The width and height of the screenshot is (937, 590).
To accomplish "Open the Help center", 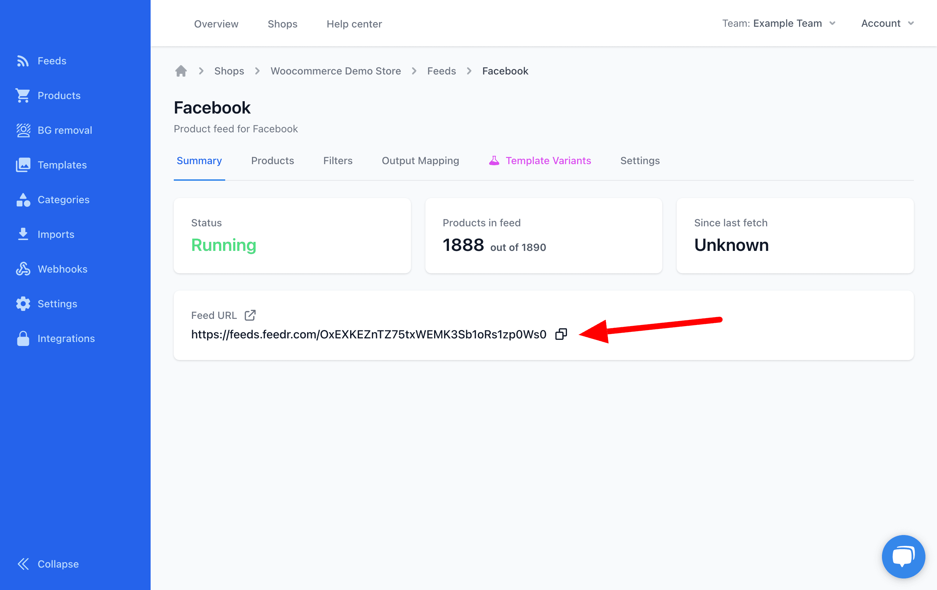I will coord(354,24).
